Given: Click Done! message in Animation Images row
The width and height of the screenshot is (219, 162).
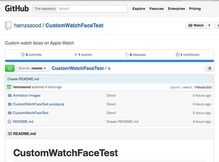Looking at the screenshot, I should click(x=111, y=95).
